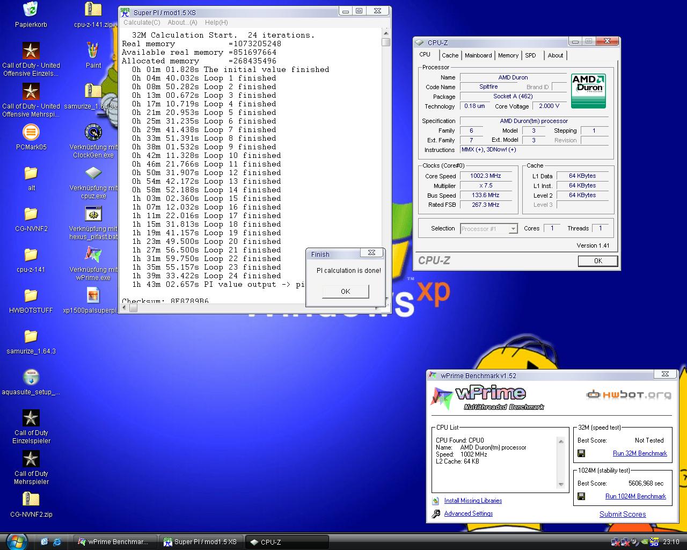Image resolution: width=687 pixels, height=550 pixels.
Task: Close the Finish dialog with its X button
Action: coord(371,252)
